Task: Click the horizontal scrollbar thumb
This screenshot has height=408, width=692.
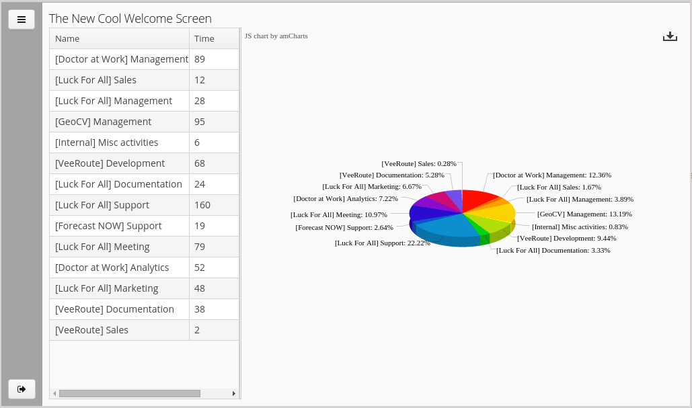Action: pos(129,393)
